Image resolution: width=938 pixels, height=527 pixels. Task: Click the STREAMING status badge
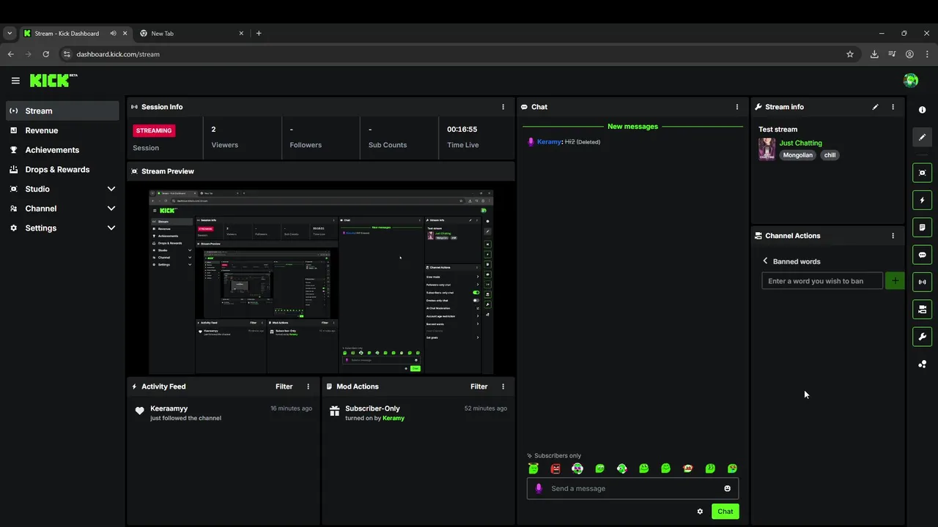pos(154,130)
